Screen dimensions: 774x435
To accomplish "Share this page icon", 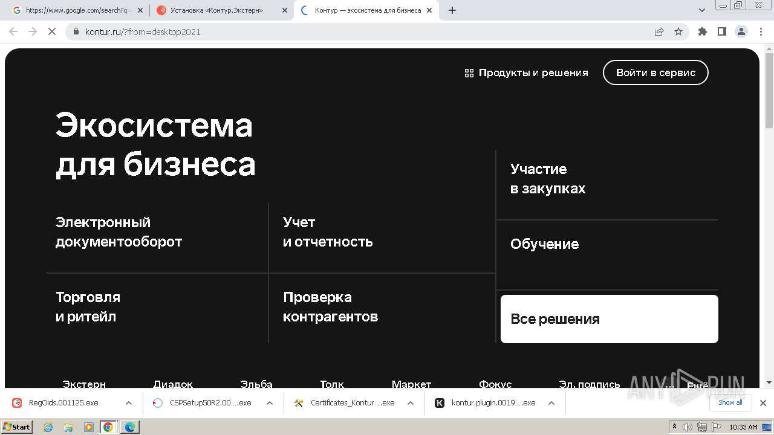I will pyautogui.click(x=659, y=32).
